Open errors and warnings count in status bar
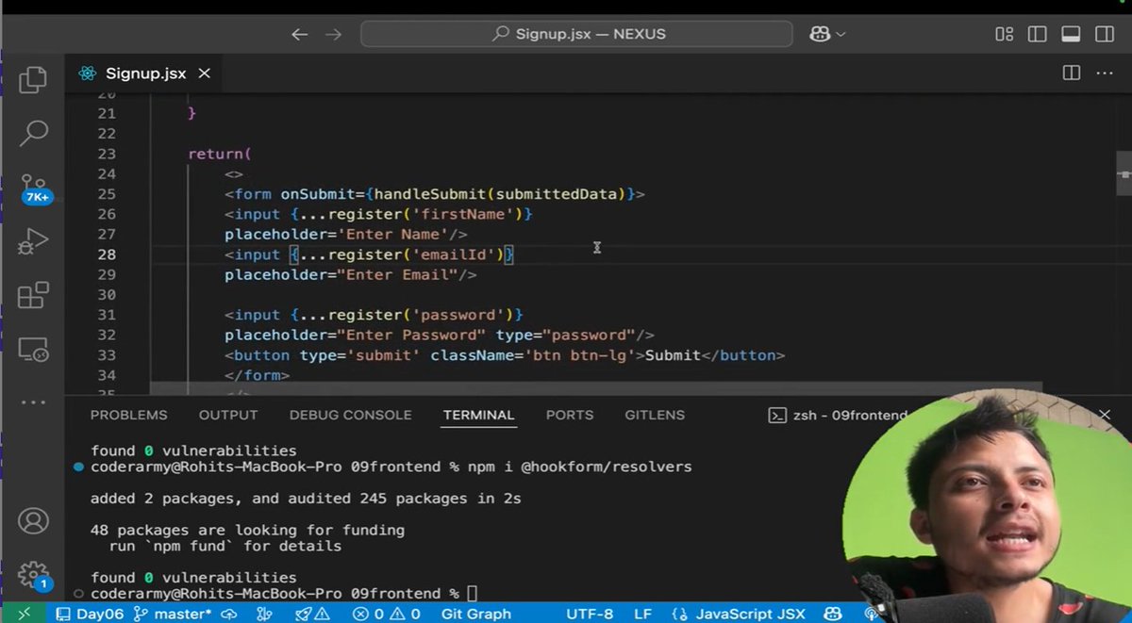This screenshot has height=623, width=1132. [386, 614]
